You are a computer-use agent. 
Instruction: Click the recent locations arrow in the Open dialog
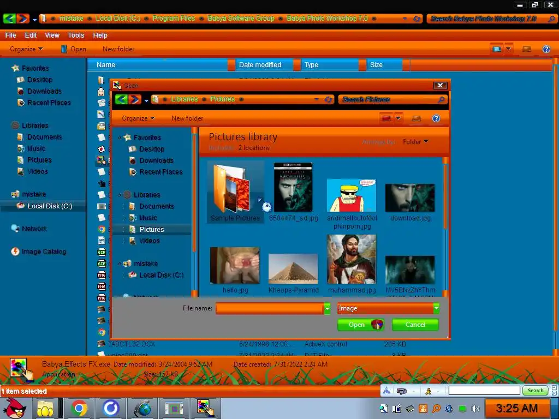pyautogui.click(x=146, y=101)
